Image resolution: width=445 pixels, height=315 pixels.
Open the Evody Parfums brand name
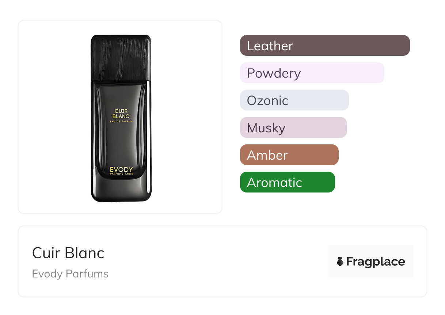[70, 274]
